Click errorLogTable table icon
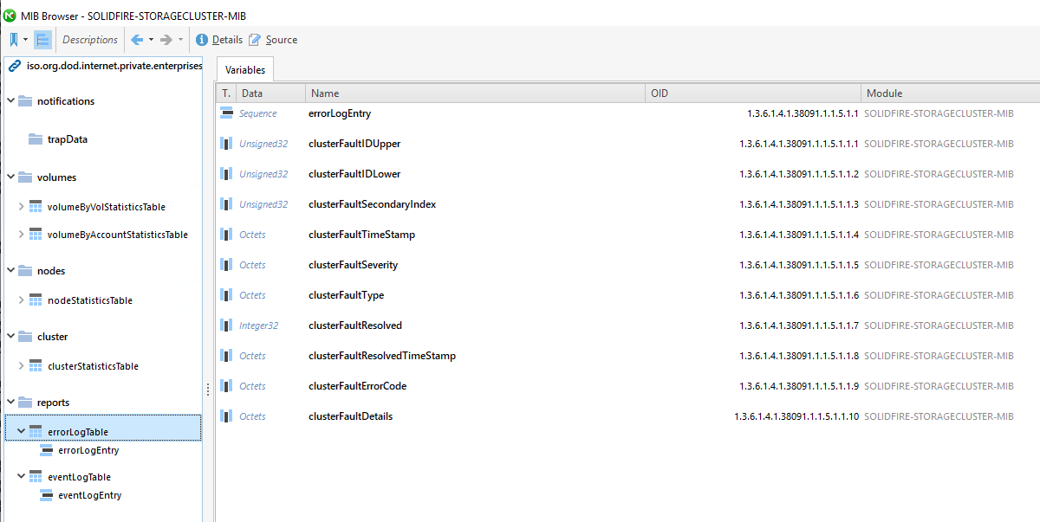The image size is (1040, 522). 36,431
